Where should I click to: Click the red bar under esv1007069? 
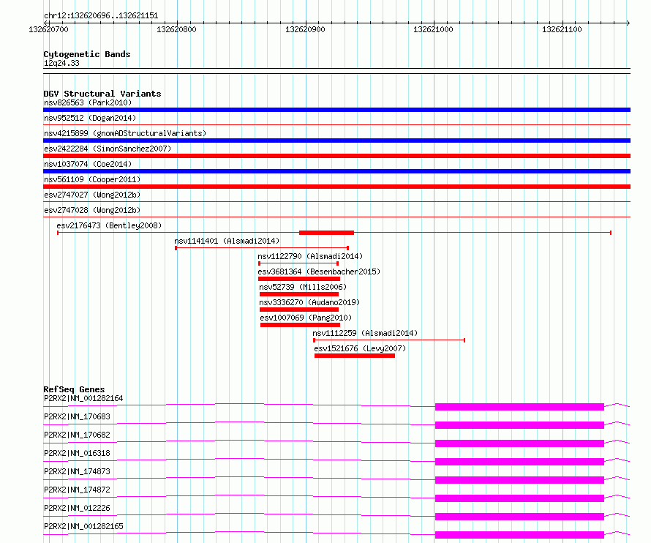coord(300,325)
